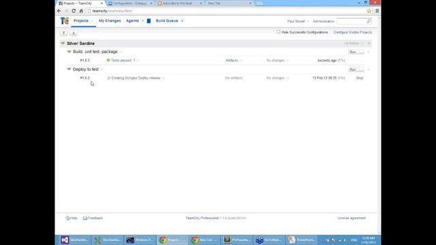Click the taskbar clock
The image size is (436, 245).
pyautogui.click(x=369, y=240)
